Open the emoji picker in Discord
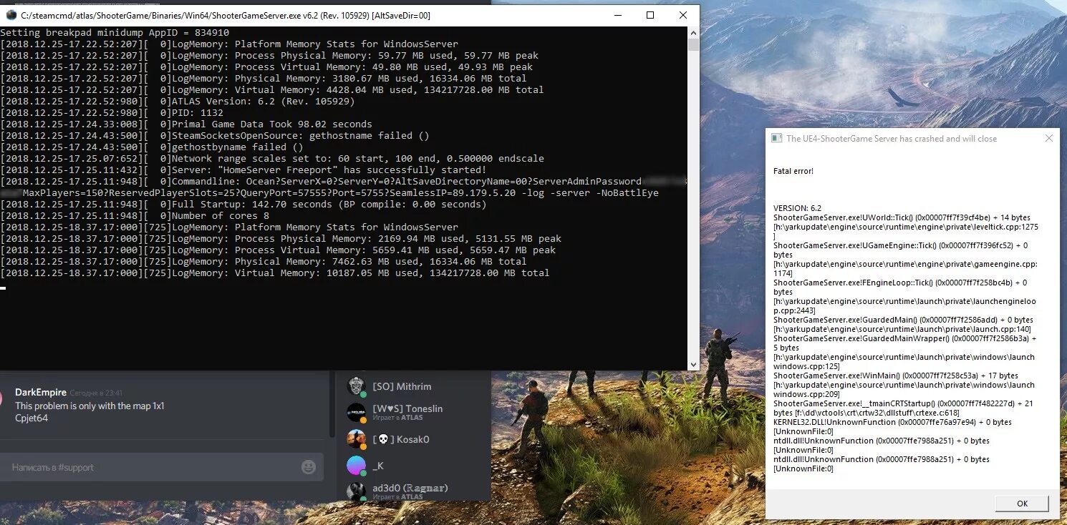1067x525 pixels. point(309,467)
